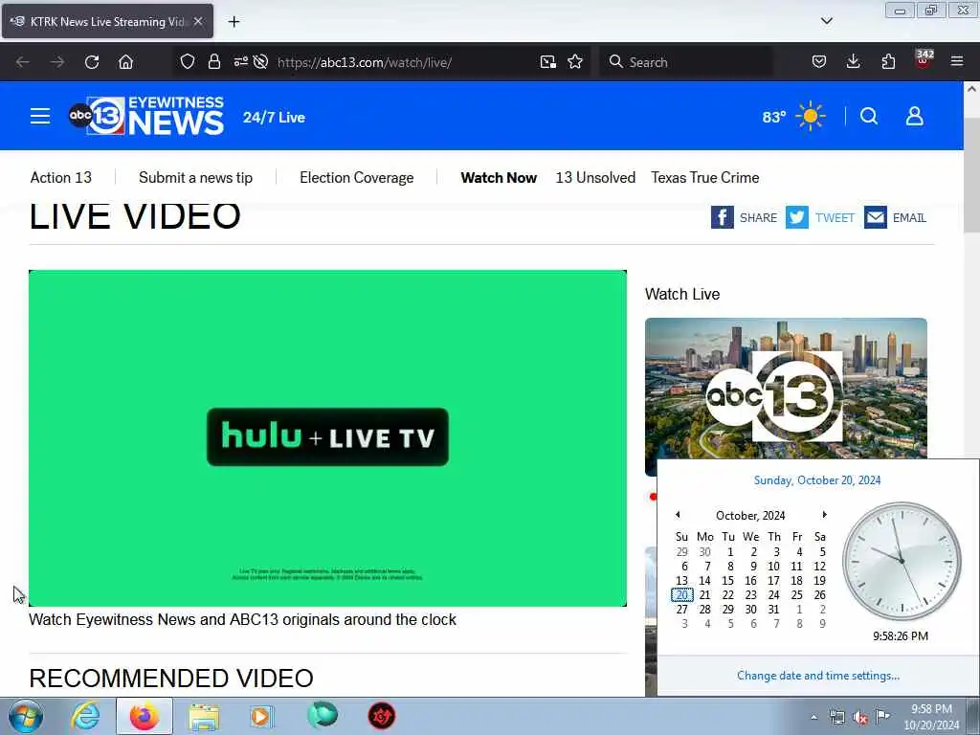Image resolution: width=980 pixels, height=735 pixels.
Task: Click the muted volume tray icon
Action: 860,718
